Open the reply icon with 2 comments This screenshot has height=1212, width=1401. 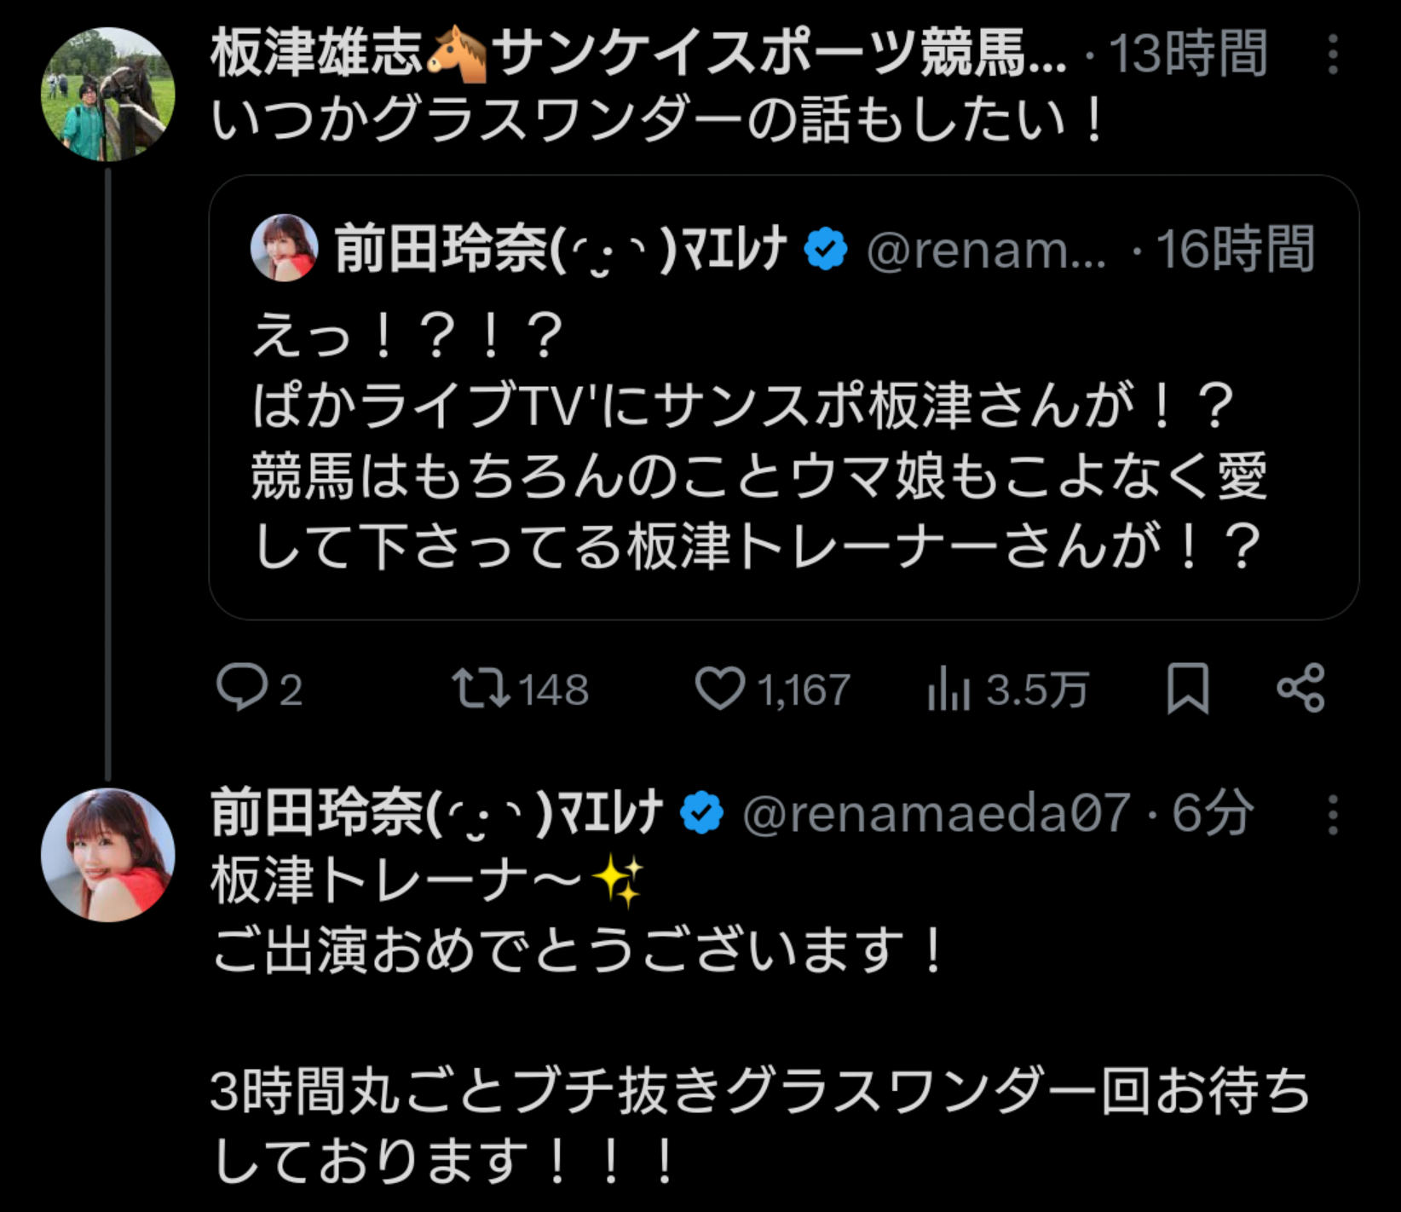coord(242,688)
